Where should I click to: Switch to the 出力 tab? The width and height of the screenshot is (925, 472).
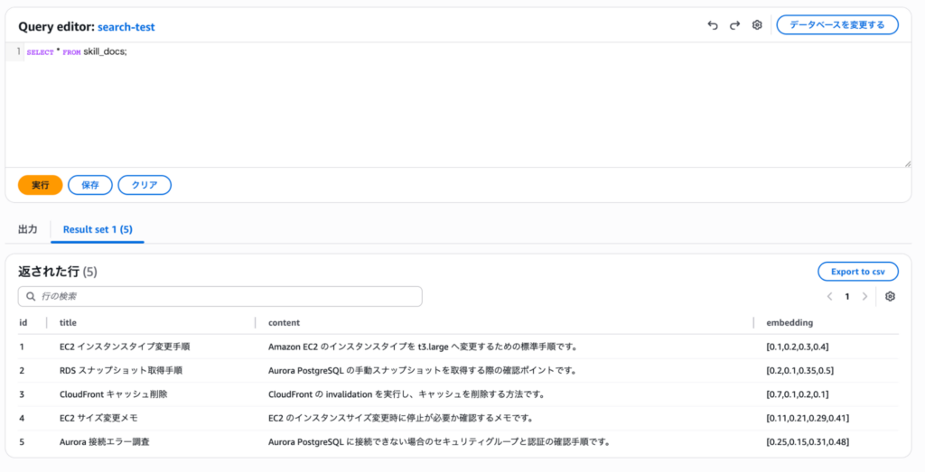pos(28,229)
